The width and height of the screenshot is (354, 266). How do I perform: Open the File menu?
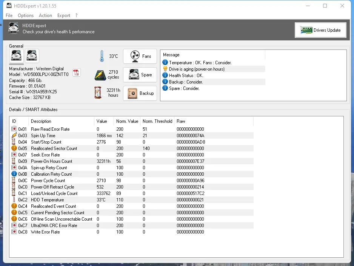(9, 15)
